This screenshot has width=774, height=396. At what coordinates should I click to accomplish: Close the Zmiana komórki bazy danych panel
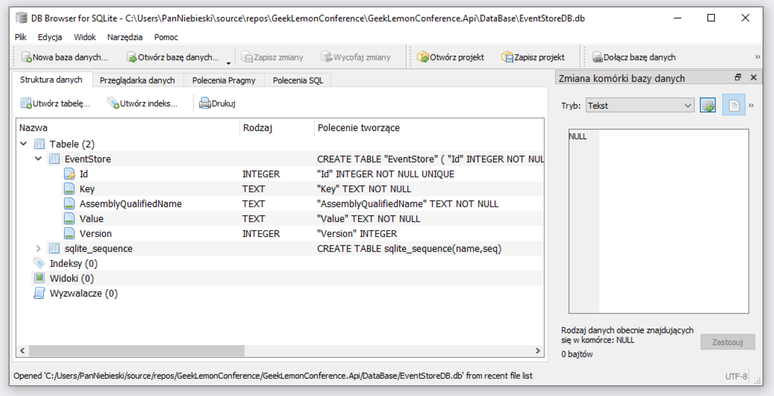754,78
